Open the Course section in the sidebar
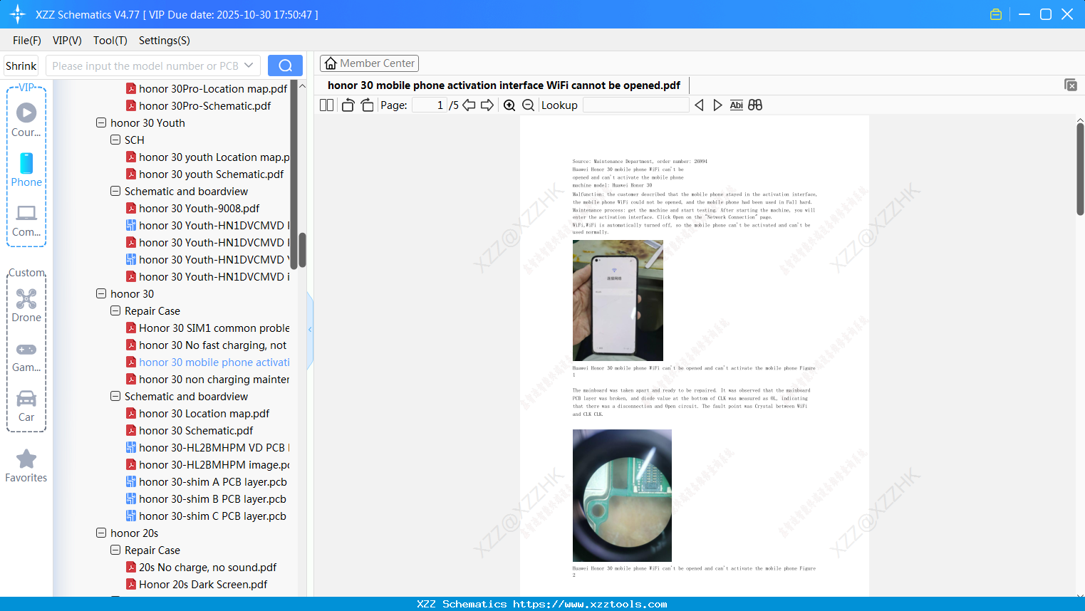The width and height of the screenshot is (1085, 611). point(26,120)
